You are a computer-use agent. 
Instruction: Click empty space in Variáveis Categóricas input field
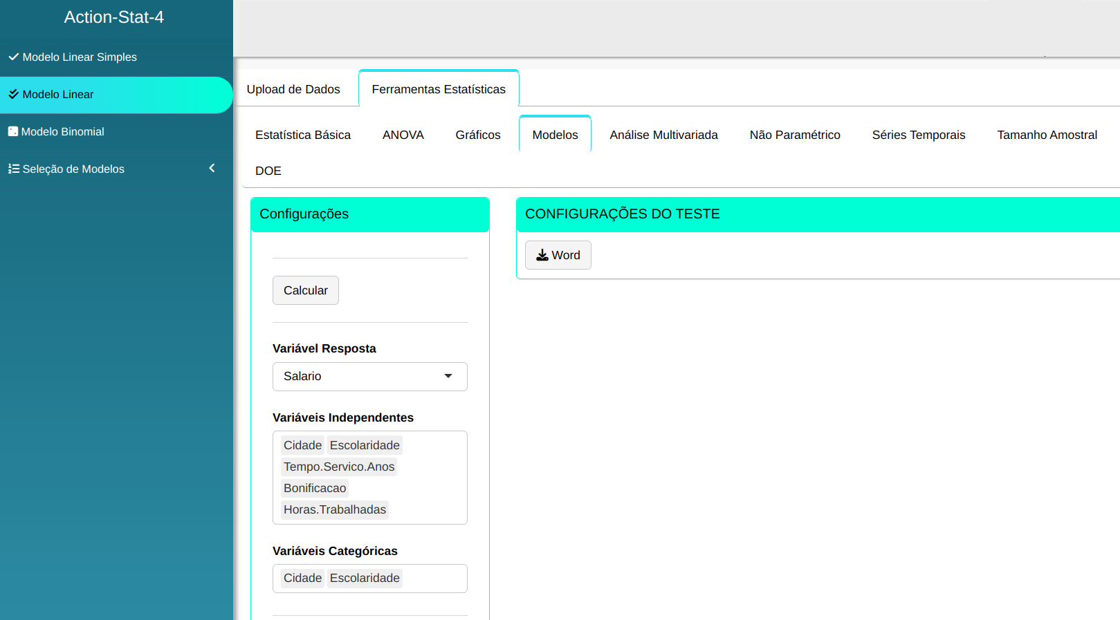coord(434,579)
